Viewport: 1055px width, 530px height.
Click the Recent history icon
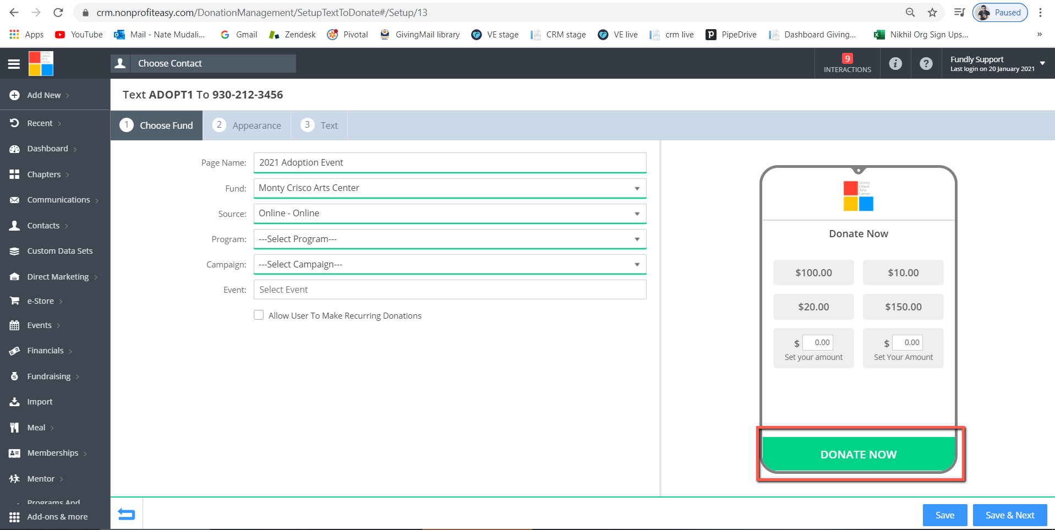click(14, 123)
